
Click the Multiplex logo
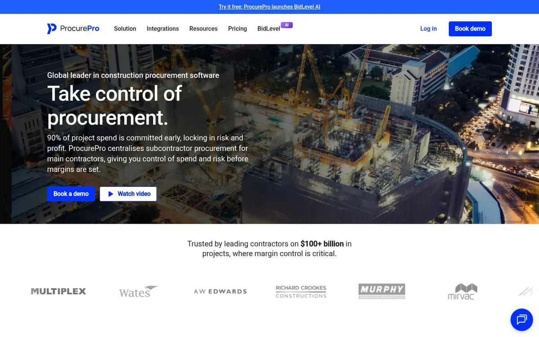pyautogui.click(x=58, y=291)
